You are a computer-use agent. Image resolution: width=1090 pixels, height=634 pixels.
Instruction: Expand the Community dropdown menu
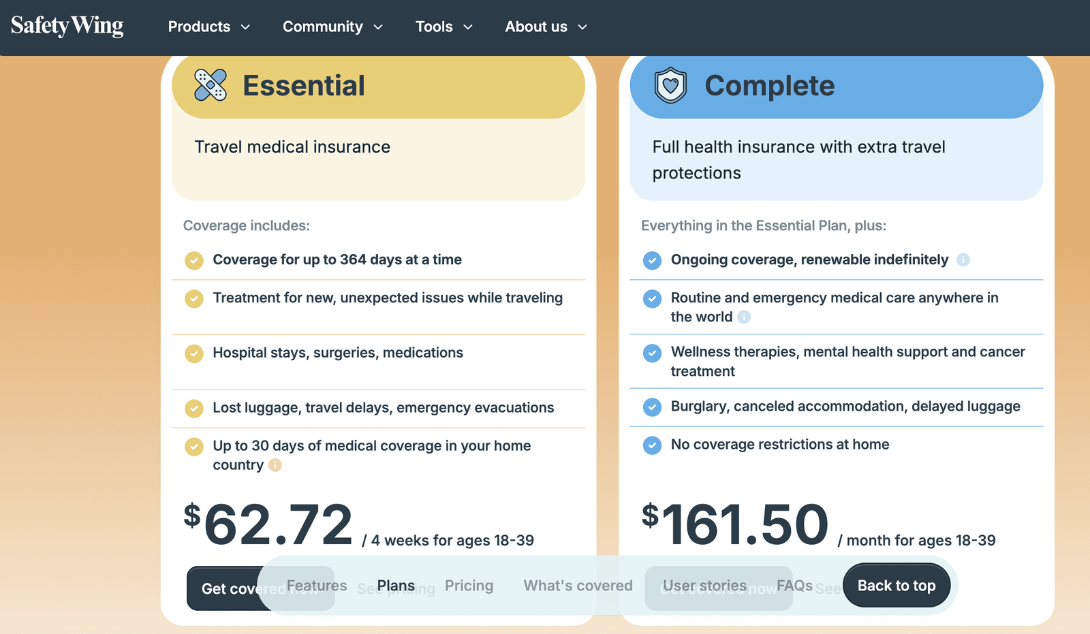332,27
